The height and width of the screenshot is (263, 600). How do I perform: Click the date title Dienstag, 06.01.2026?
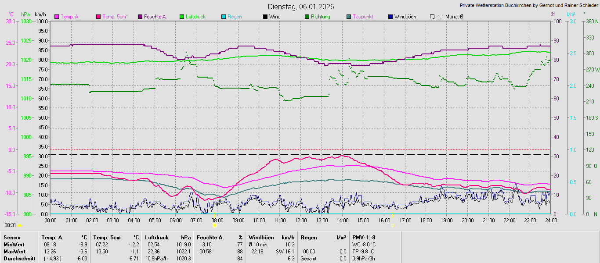click(301, 7)
